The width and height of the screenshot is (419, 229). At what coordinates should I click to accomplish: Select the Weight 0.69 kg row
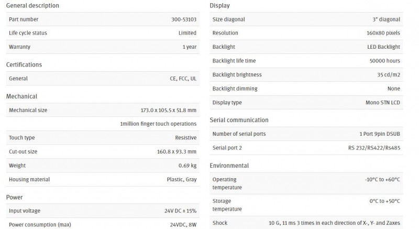pyautogui.click(x=103, y=166)
